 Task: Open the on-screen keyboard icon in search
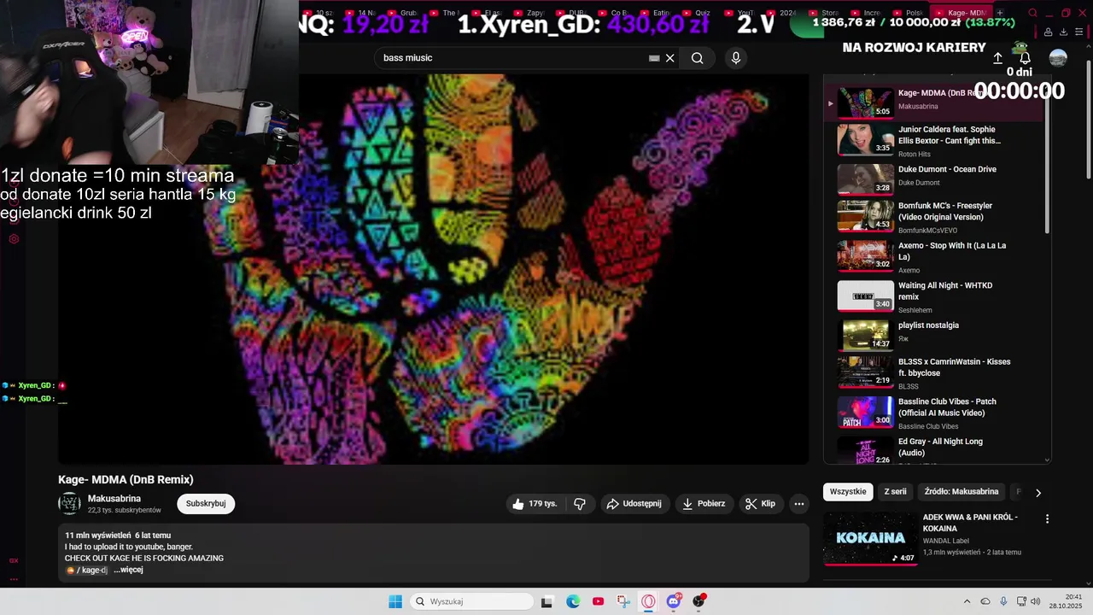click(654, 58)
